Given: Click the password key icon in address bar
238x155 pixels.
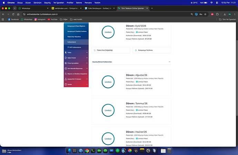Looking at the screenshot, I should click(x=201, y=14).
